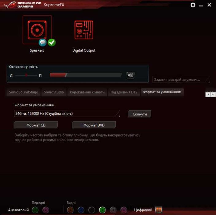Click the Аналоговий label
The height and width of the screenshot is (215, 216).
18,210
